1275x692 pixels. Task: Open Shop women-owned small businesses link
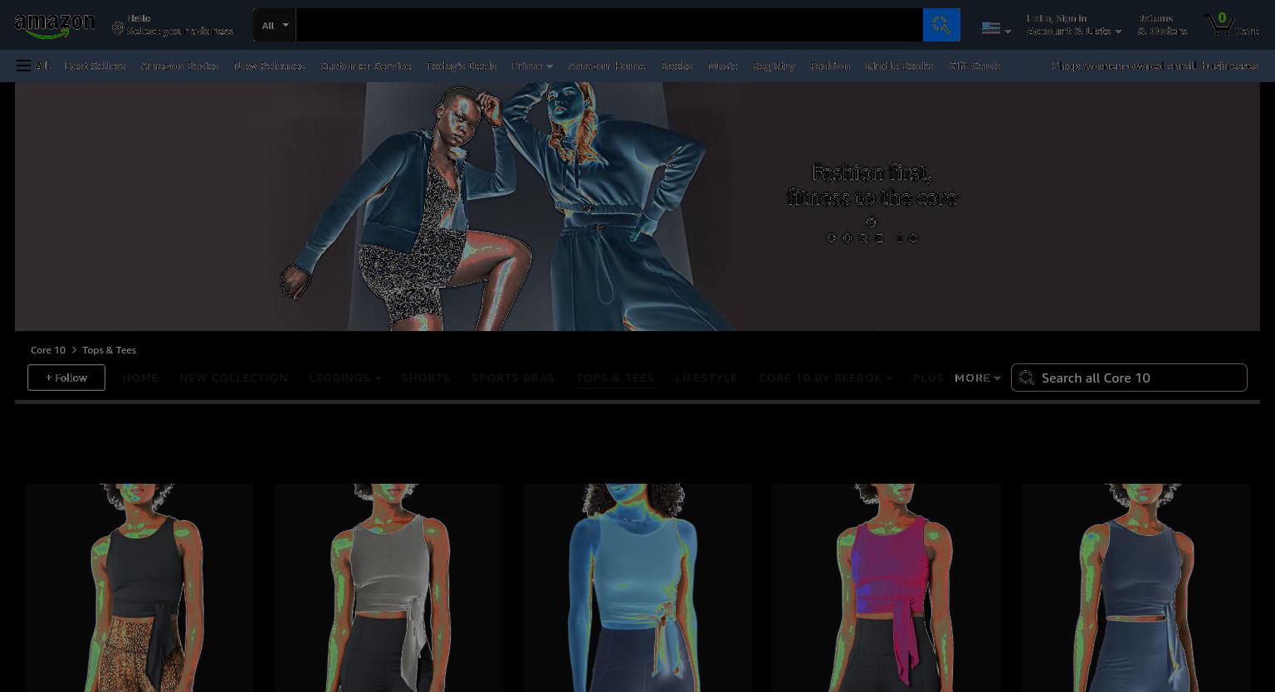pyautogui.click(x=1155, y=66)
